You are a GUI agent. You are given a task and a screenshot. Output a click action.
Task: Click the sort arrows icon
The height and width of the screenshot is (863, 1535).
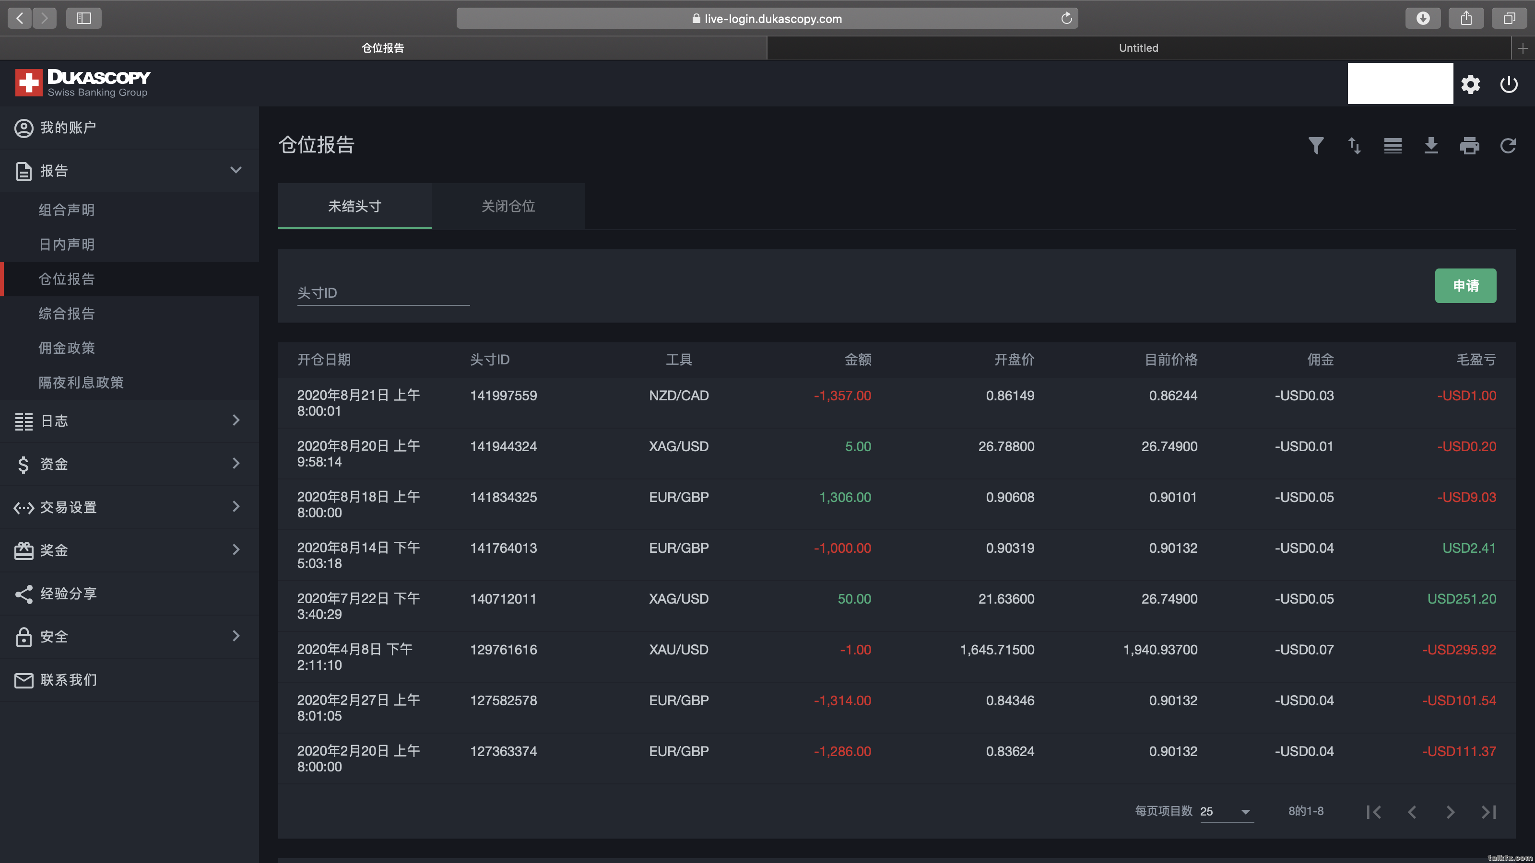[x=1354, y=146]
